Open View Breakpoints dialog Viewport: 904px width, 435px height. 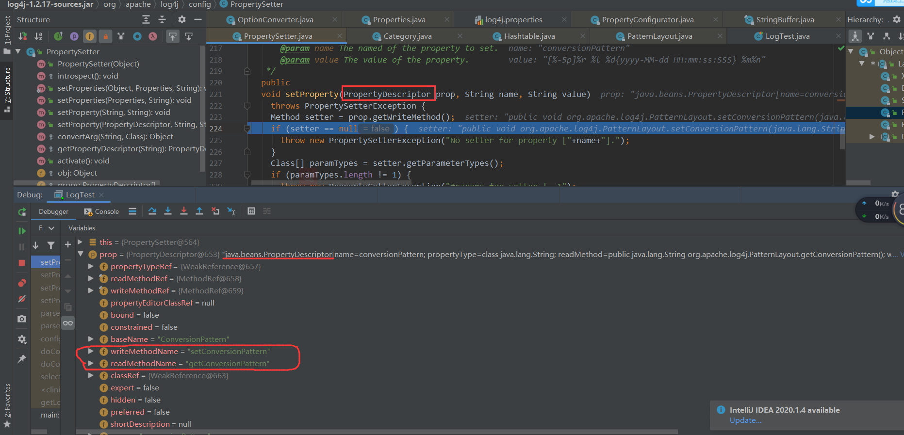pos(22,283)
